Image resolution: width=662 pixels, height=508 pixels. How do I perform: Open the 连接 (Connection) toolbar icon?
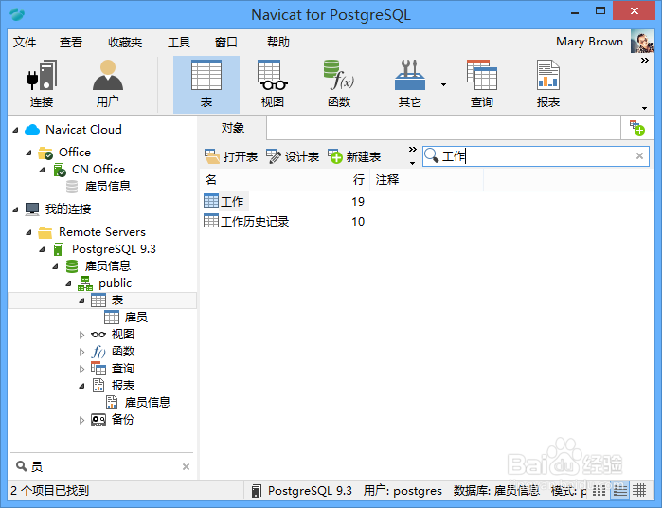click(42, 84)
